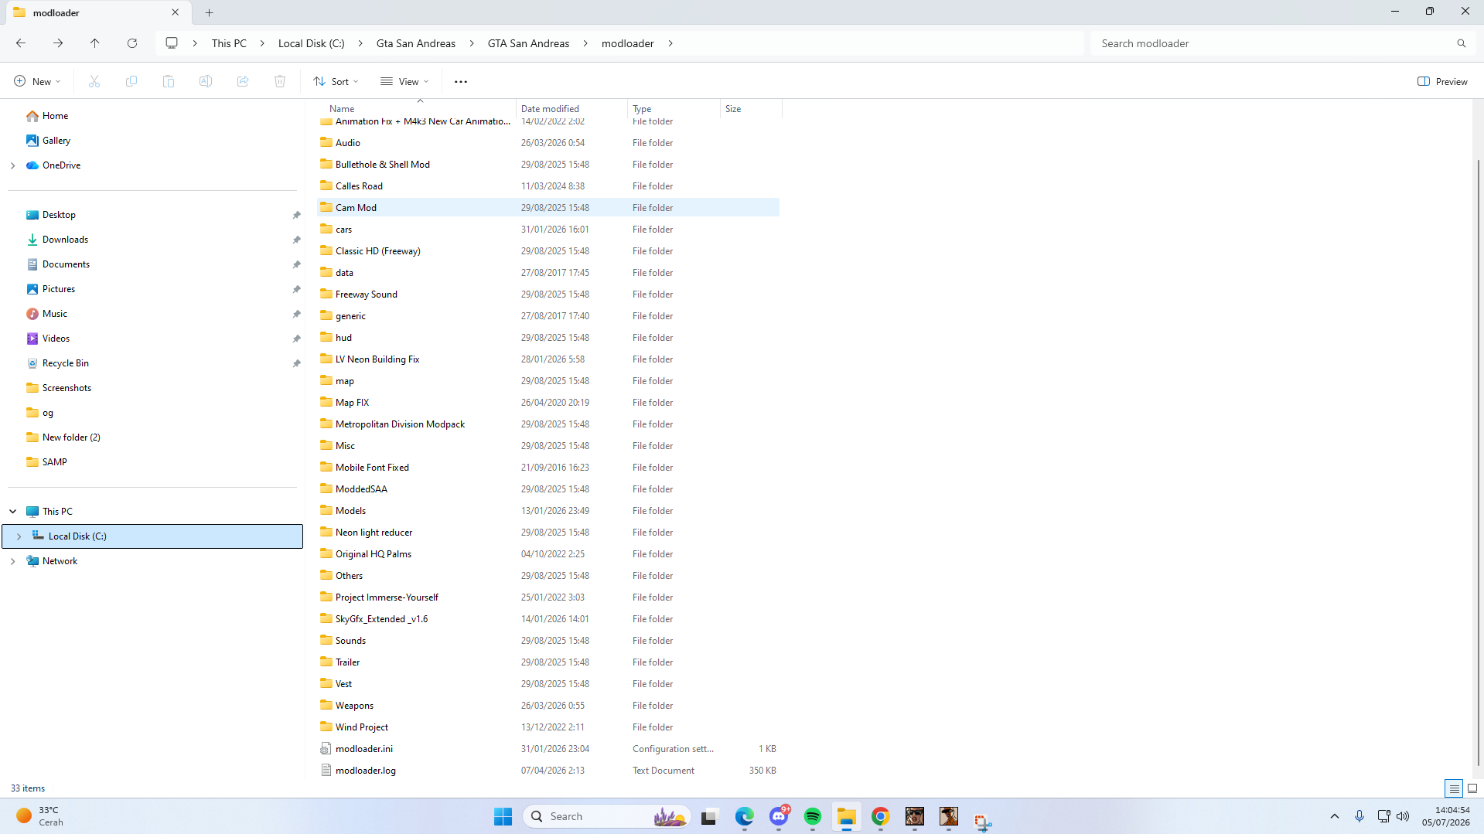
Task: Open the Sort dropdown menu
Action: 336,81
